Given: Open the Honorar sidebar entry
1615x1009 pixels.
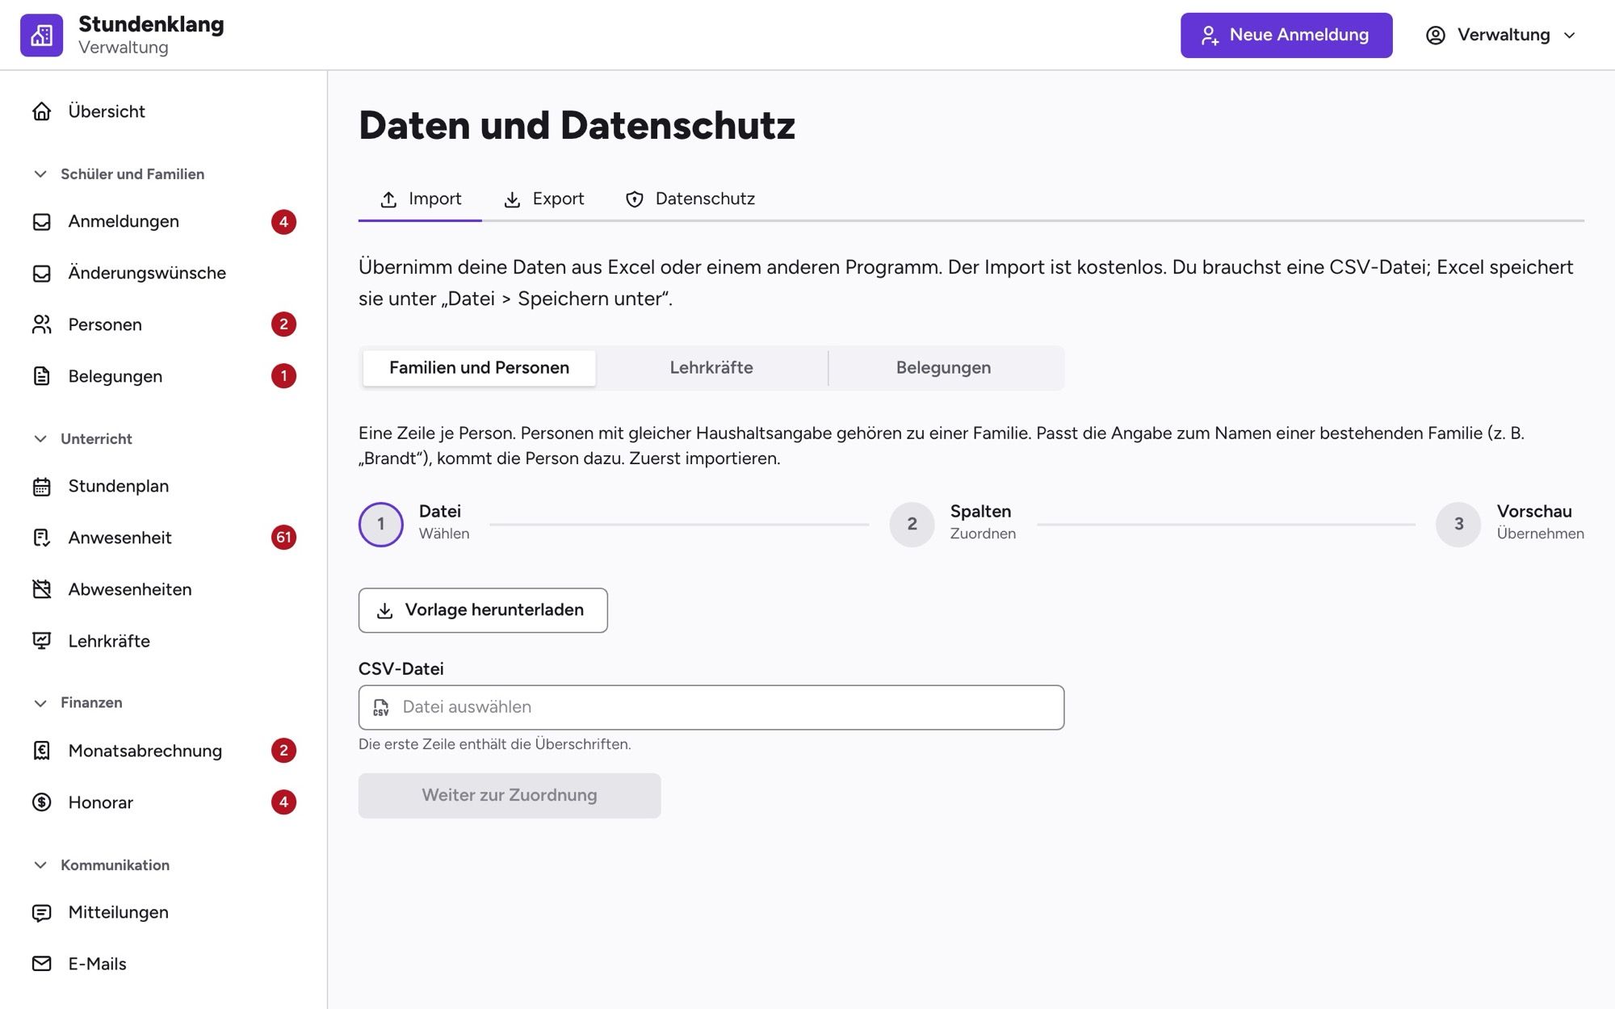Looking at the screenshot, I should [x=163, y=802].
